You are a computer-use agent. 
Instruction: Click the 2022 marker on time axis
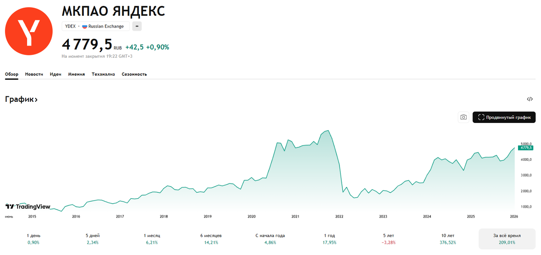(x=339, y=217)
